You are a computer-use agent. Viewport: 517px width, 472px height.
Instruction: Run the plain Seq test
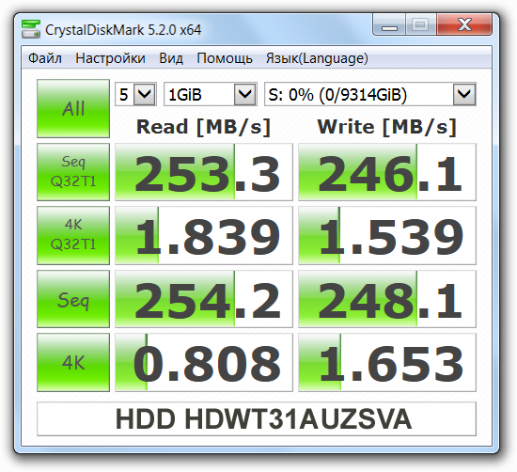coord(73,299)
